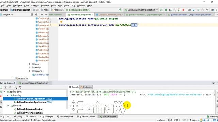
Task: Switch to the Console tab
Action: tap(74, 87)
